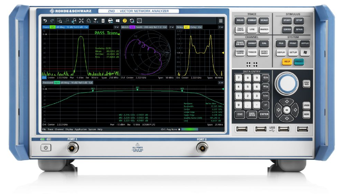Push the BACKSPACE key on the keypad
This screenshot has width=344, height=194.
(x=252, y=114)
